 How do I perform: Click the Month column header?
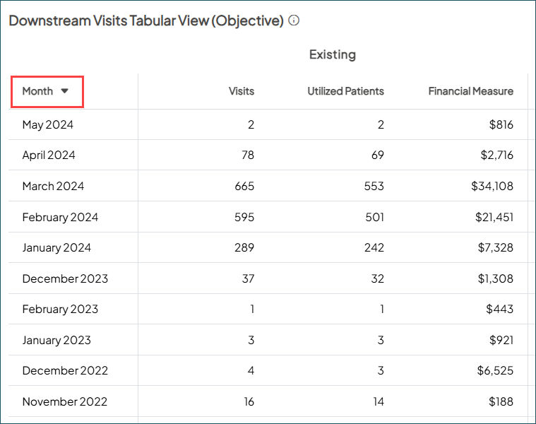click(x=38, y=91)
